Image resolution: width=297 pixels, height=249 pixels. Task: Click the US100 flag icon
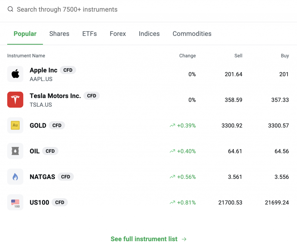coord(15,202)
